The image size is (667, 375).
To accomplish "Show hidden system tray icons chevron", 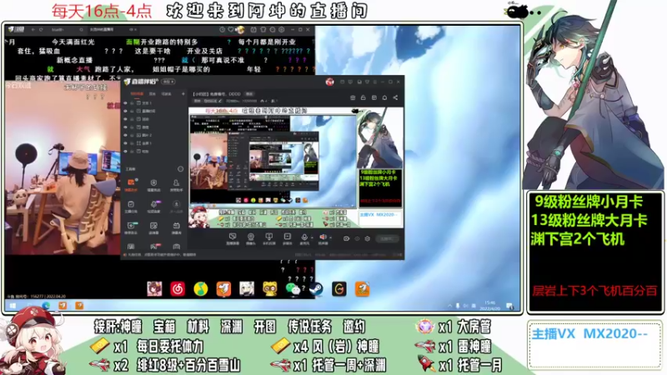I will click(449, 306).
